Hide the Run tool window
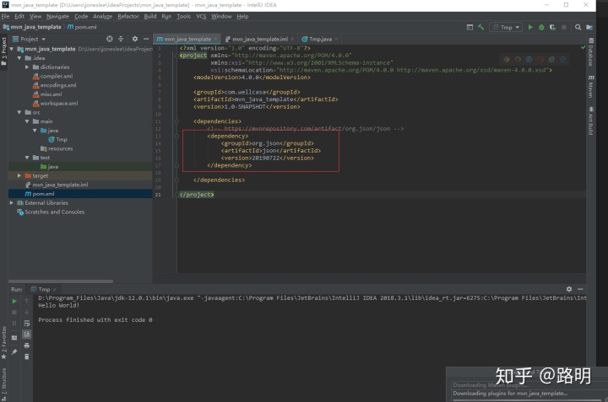The height and width of the screenshot is (402, 608). (580, 289)
